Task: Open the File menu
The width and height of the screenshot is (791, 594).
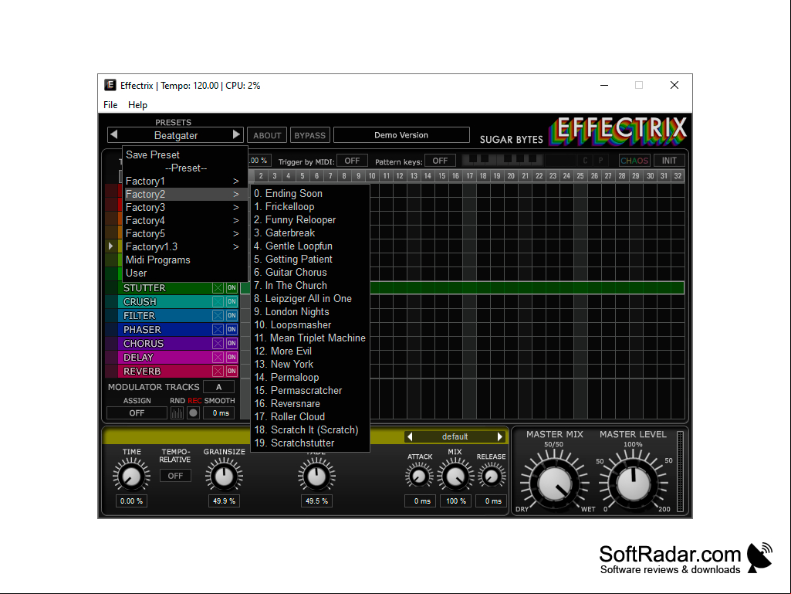Action: (110, 104)
